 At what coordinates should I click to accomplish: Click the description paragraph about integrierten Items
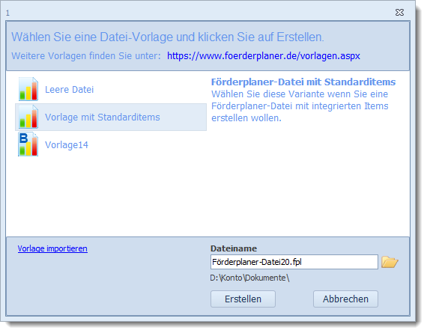coord(300,106)
